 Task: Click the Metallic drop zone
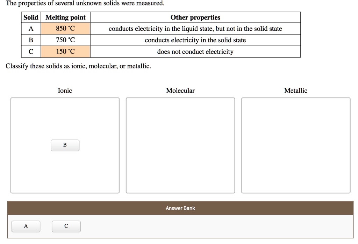[x=295, y=145]
